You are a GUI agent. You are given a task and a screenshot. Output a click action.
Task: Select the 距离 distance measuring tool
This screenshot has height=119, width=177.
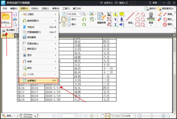point(168,14)
